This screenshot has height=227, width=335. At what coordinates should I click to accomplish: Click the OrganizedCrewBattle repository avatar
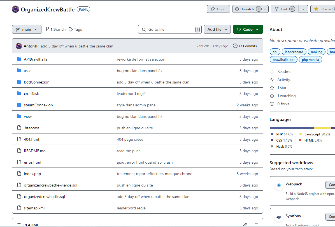click(15, 9)
